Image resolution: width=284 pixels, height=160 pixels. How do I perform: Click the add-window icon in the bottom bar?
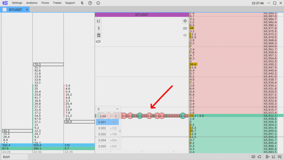pyautogui.click(x=253, y=157)
